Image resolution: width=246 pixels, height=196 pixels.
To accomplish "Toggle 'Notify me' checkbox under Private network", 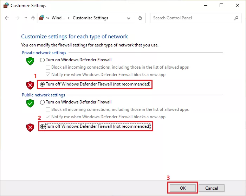I will (48, 75).
